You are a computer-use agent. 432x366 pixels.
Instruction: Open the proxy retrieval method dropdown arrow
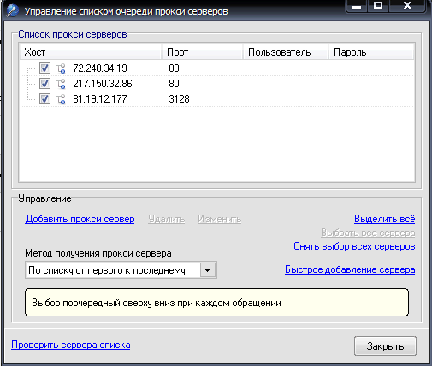point(207,269)
